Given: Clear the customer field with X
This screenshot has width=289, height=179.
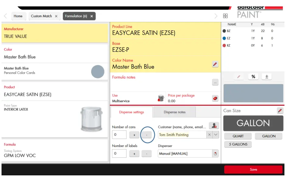Looking at the screenshot, I should 209,135.
